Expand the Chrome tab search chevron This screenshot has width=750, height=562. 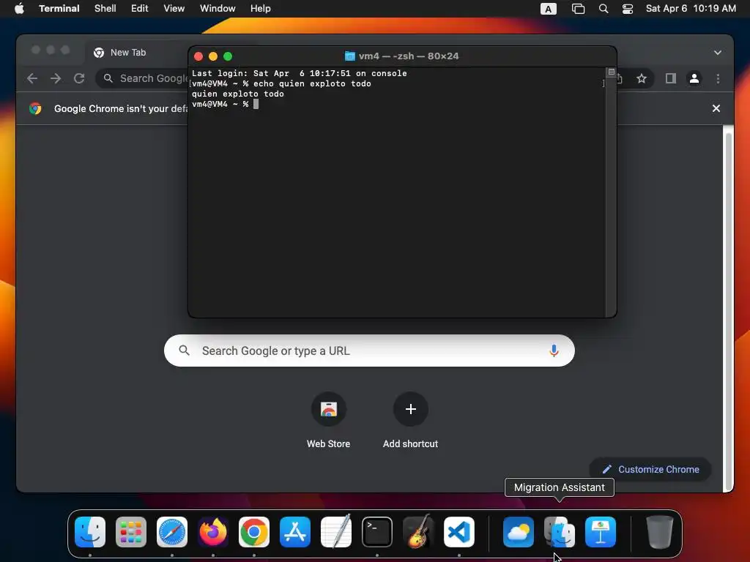point(718,53)
